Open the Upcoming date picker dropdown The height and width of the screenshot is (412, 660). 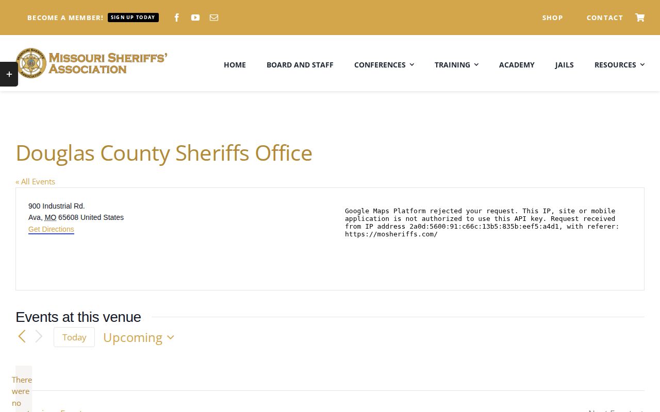click(139, 337)
